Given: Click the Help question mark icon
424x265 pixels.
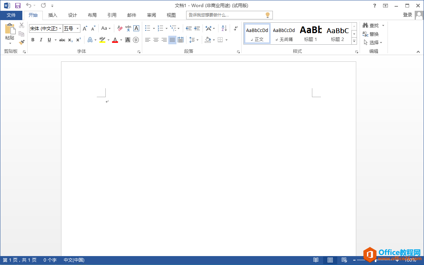Looking at the screenshot, I should 374,6.
